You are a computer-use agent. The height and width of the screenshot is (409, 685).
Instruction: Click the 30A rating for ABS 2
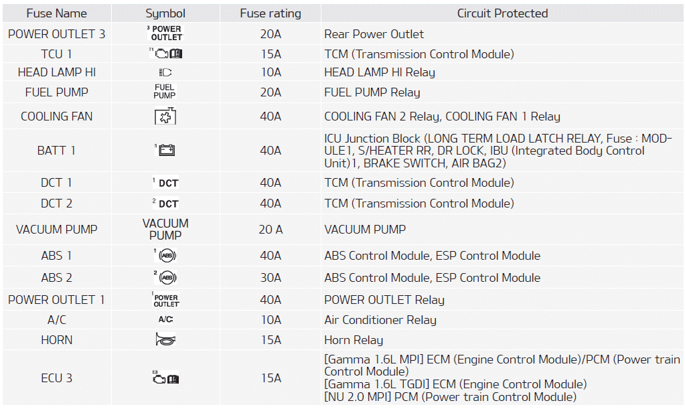[271, 277]
